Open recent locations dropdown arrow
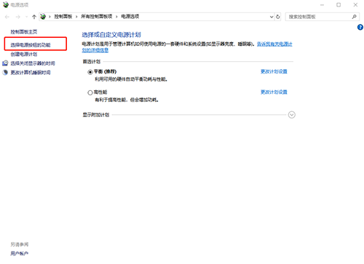Image resolution: width=364 pixels, height=264 pixels. tap(26, 17)
